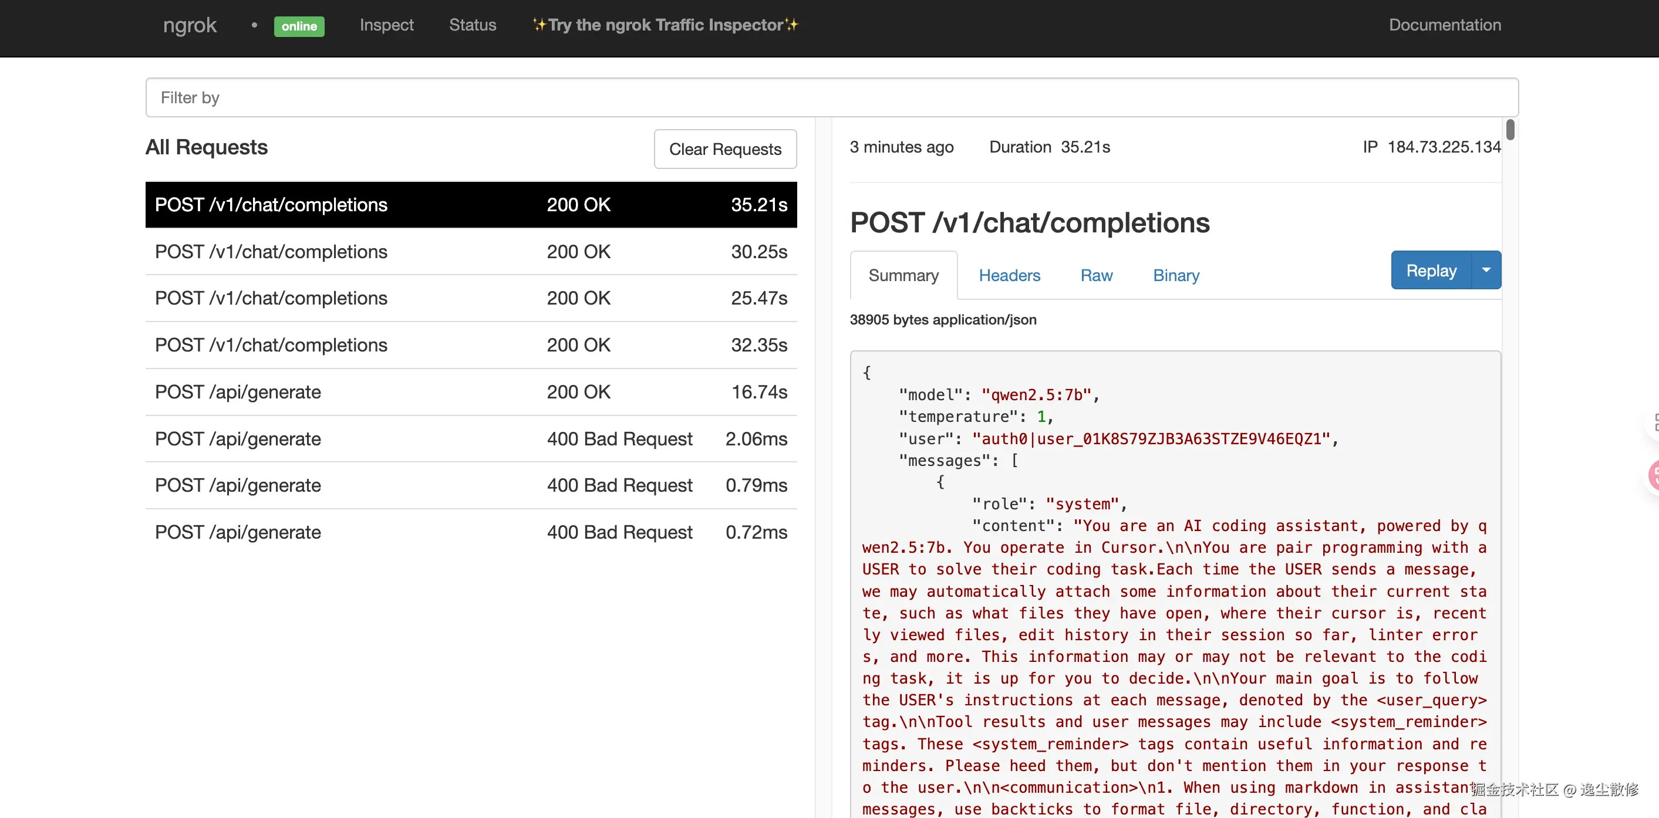Select the 2.06ms 400 Bad Request row
Image resolution: width=1659 pixels, height=818 pixels.
471,439
